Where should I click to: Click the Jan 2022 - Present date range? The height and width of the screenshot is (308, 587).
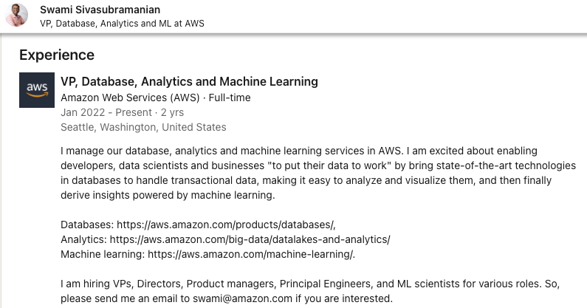(106, 112)
